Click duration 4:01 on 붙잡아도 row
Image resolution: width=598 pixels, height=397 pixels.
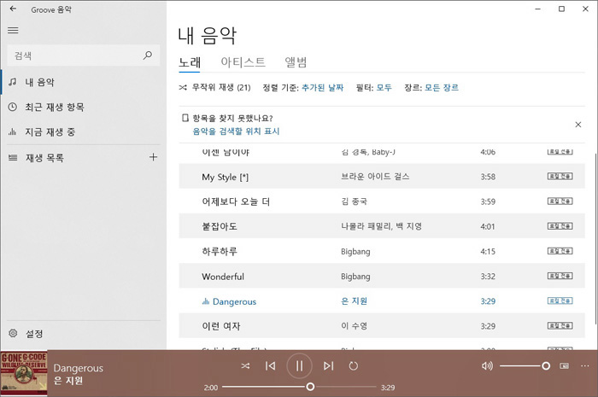coord(488,227)
